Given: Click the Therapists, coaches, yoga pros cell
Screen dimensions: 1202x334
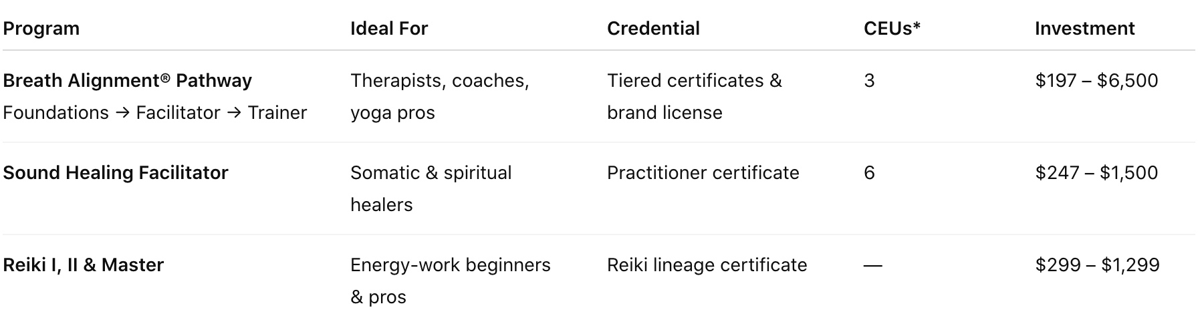Looking at the screenshot, I should (440, 96).
